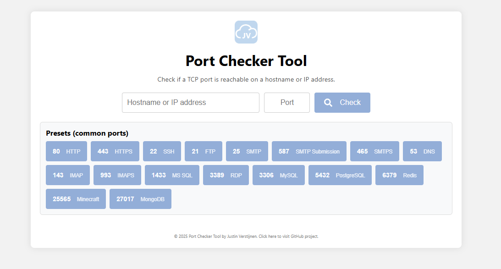Use the 143 IMAP preset
501x269 pixels.
(68, 175)
